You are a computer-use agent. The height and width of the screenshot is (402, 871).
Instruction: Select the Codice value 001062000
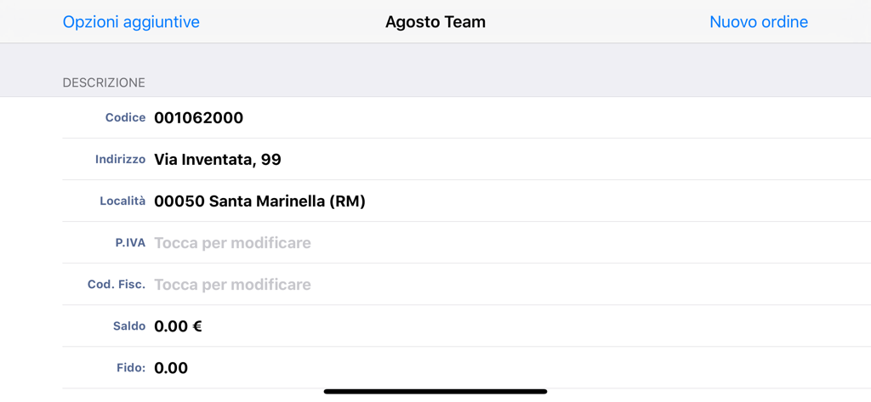click(199, 118)
